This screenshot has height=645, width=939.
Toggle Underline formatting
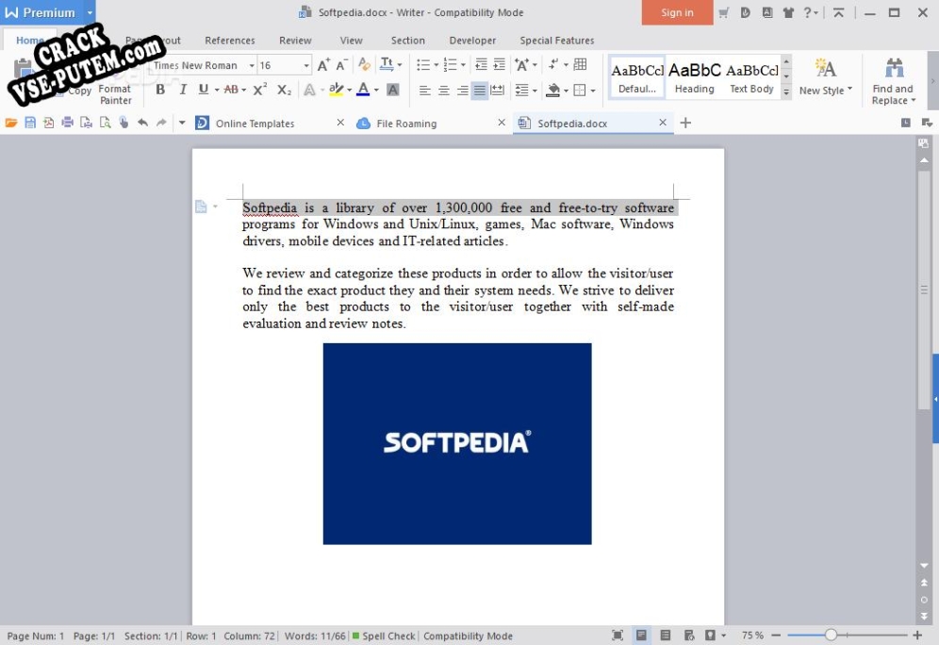tap(204, 90)
